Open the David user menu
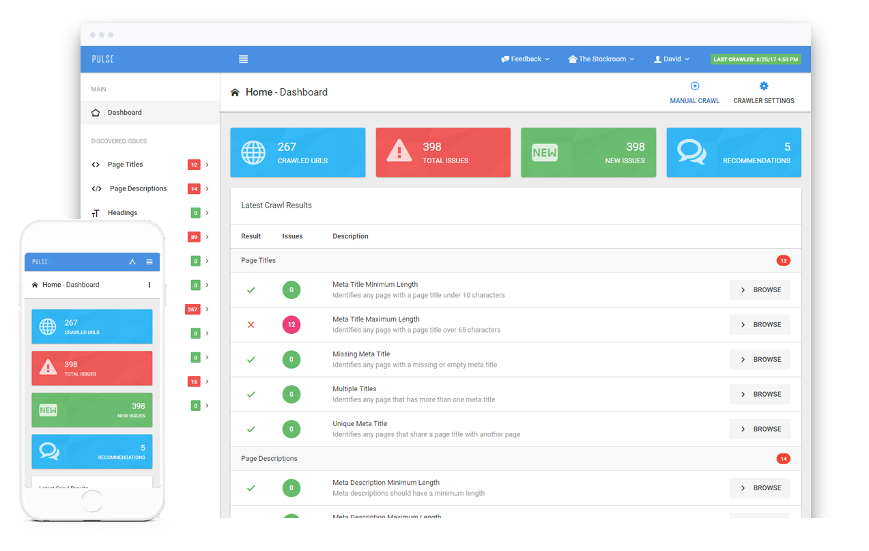The image size is (869, 551). 672,59
